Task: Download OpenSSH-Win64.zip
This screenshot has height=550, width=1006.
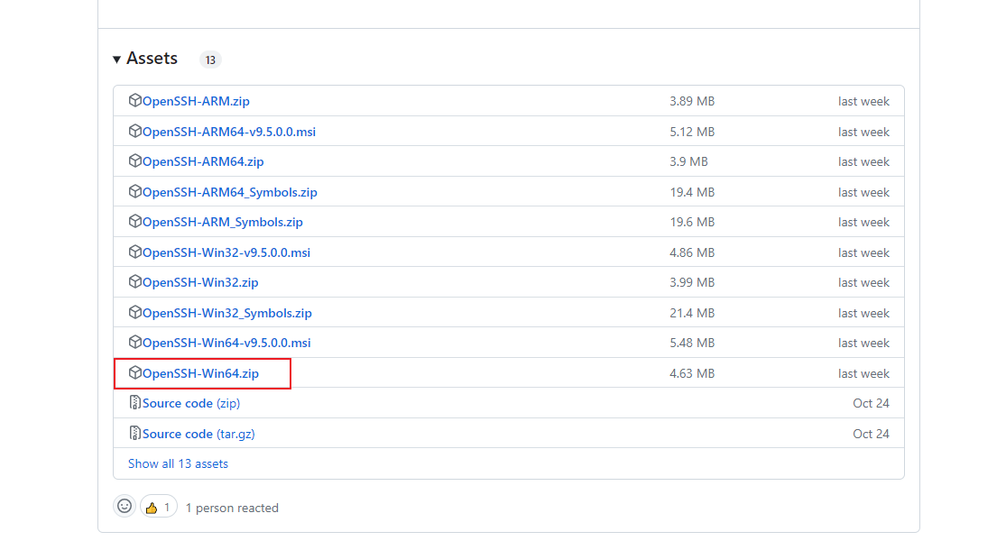Action: [201, 373]
